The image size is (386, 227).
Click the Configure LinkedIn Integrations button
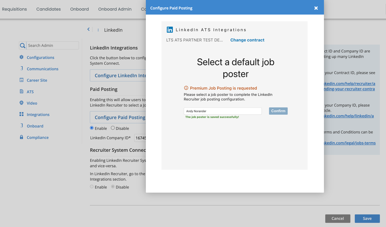pyautogui.click(x=118, y=75)
